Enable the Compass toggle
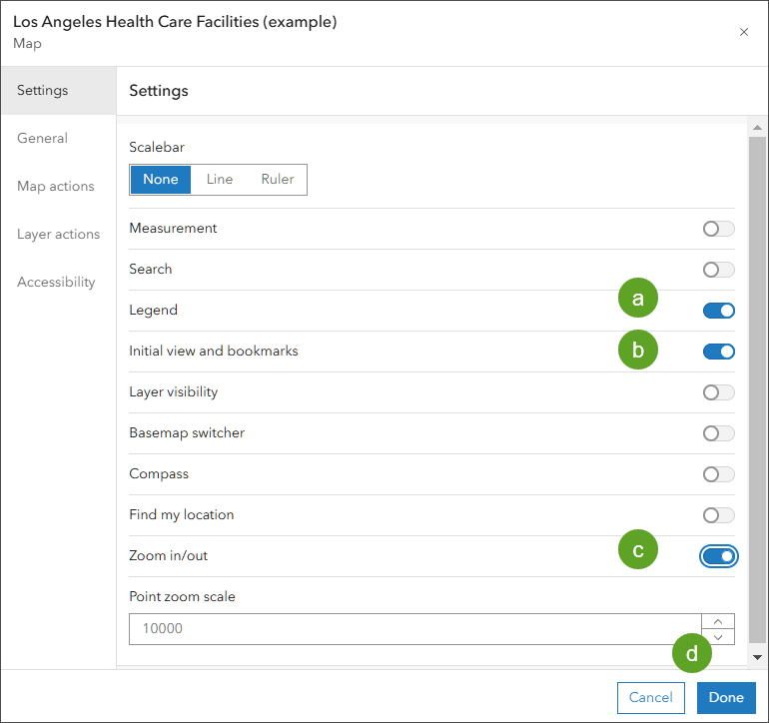The height and width of the screenshot is (723, 769). pyautogui.click(x=718, y=474)
